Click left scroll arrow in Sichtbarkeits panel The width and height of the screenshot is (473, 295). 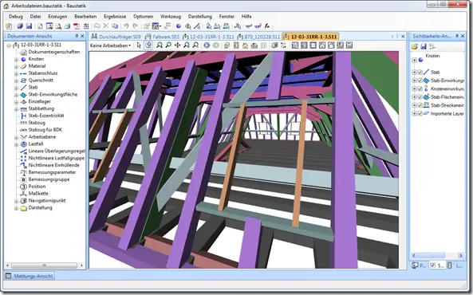click(x=413, y=255)
